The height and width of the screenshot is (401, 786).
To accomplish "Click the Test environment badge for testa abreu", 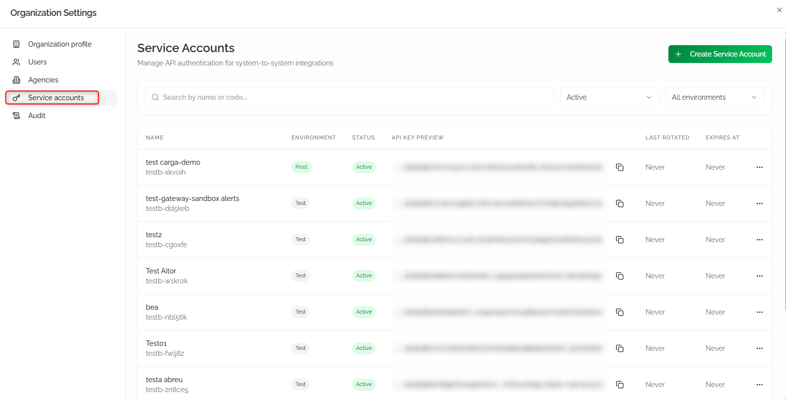I will (x=300, y=384).
